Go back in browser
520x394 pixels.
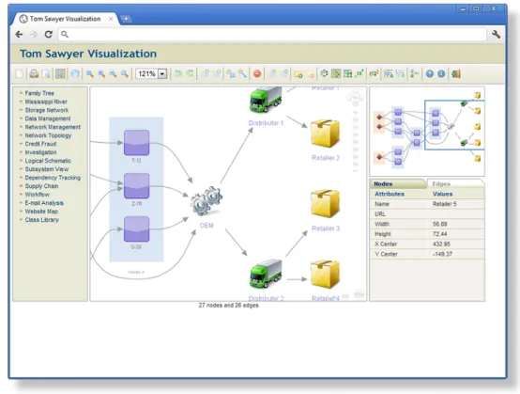point(19,34)
